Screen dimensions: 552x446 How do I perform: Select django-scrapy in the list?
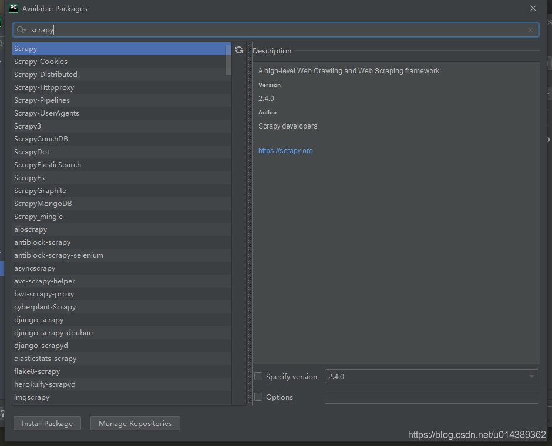pyautogui.click(x=122, y=319)
